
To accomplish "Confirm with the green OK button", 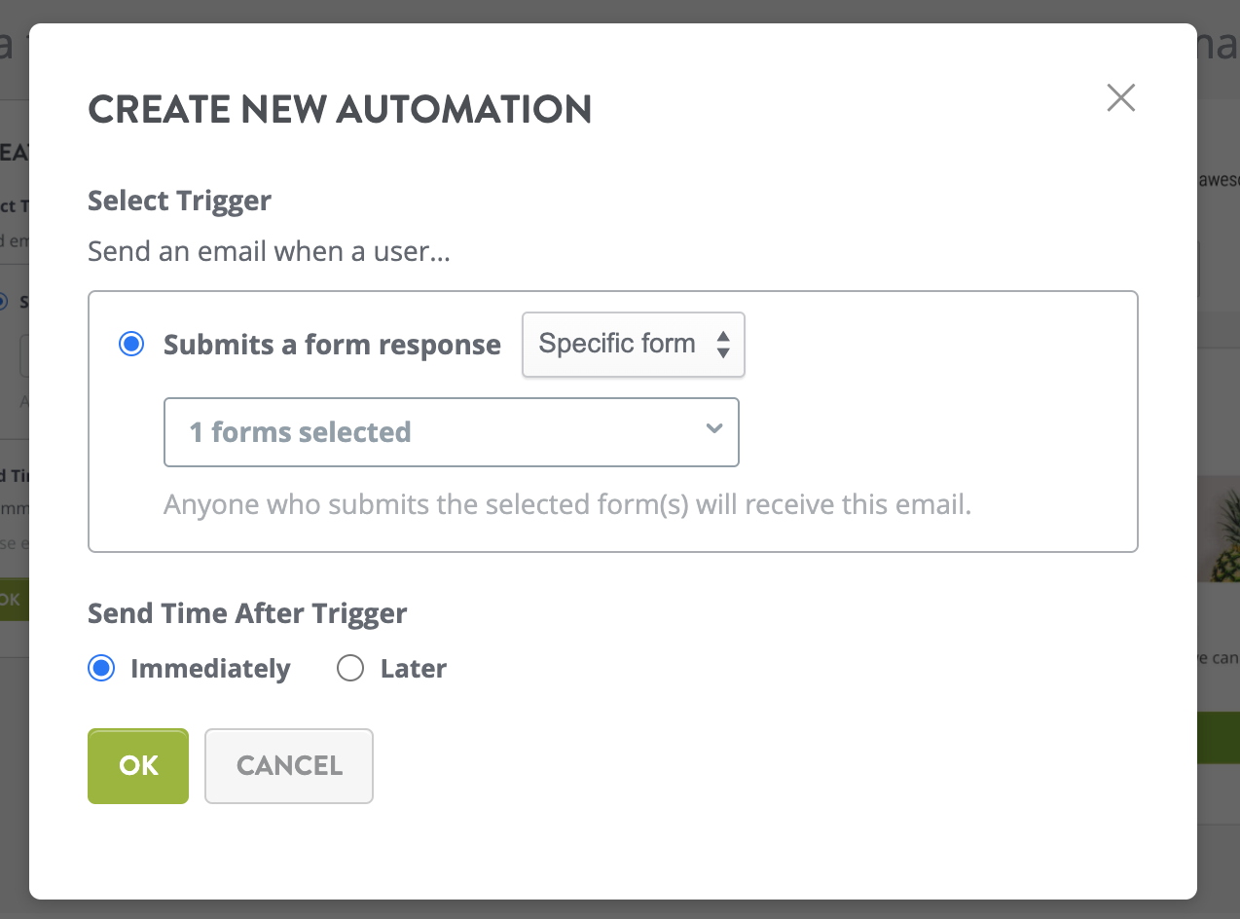I will click(x=138, y=766).
